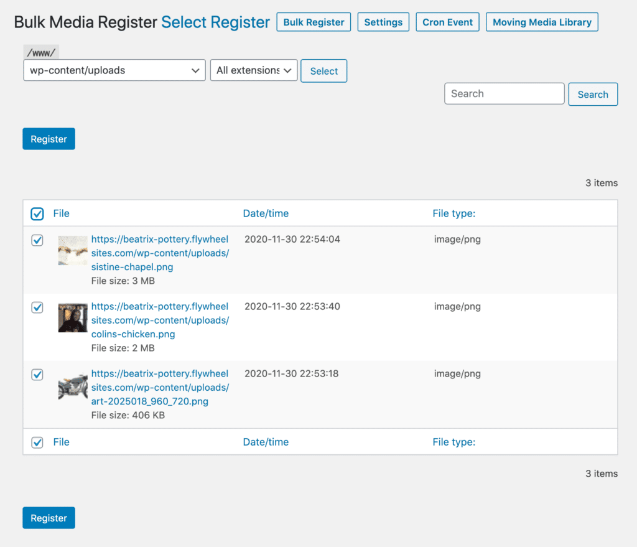Viewport: 637px width, 547px height.
Task: Uncheck the sistine-chapel.png row checkbox
Action: point(37,240)
